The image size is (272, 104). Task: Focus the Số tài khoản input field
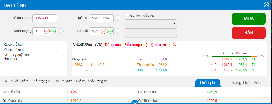click(x=45, y=18)
